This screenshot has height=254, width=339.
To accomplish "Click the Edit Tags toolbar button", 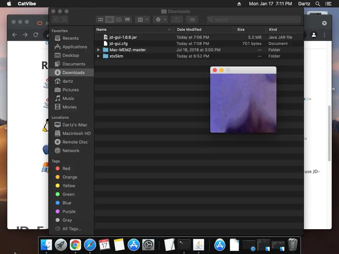I will pos(192,20).
